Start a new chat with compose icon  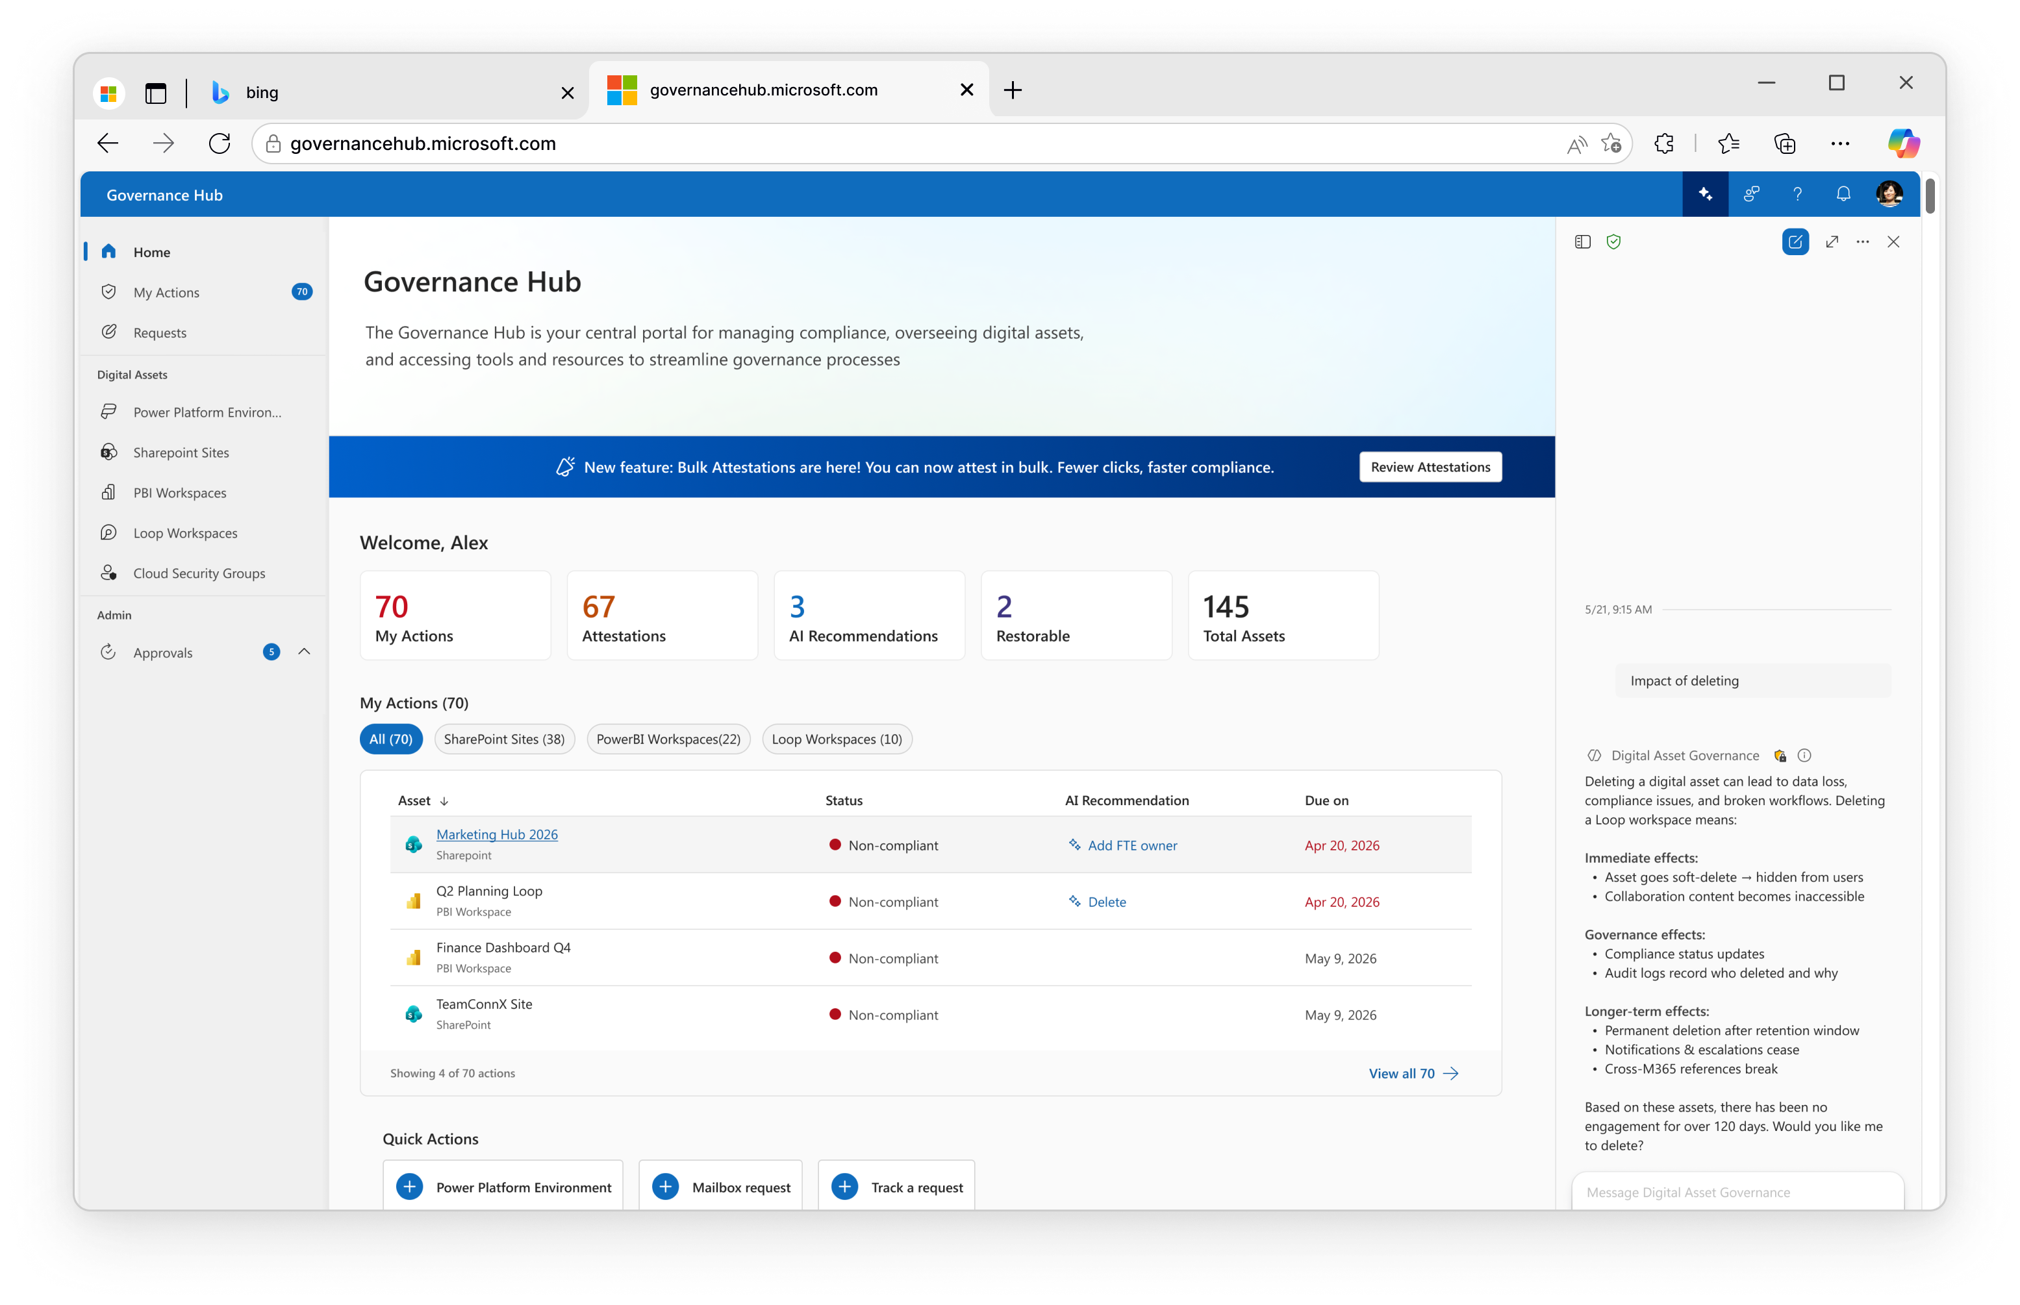point(1795,242)
